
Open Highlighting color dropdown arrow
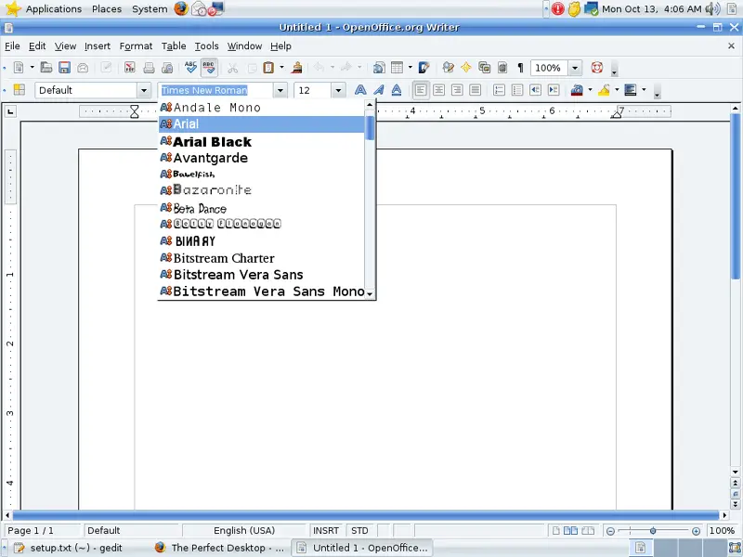(617, 89)
